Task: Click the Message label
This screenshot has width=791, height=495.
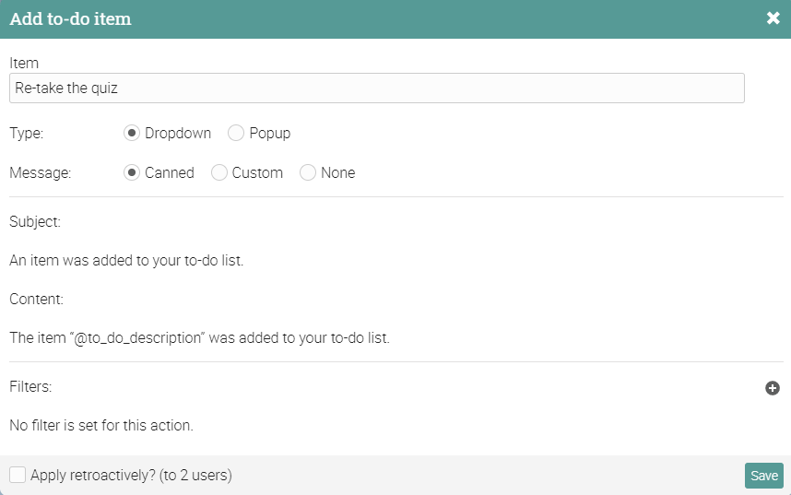Action: click(x=41, y=173)
